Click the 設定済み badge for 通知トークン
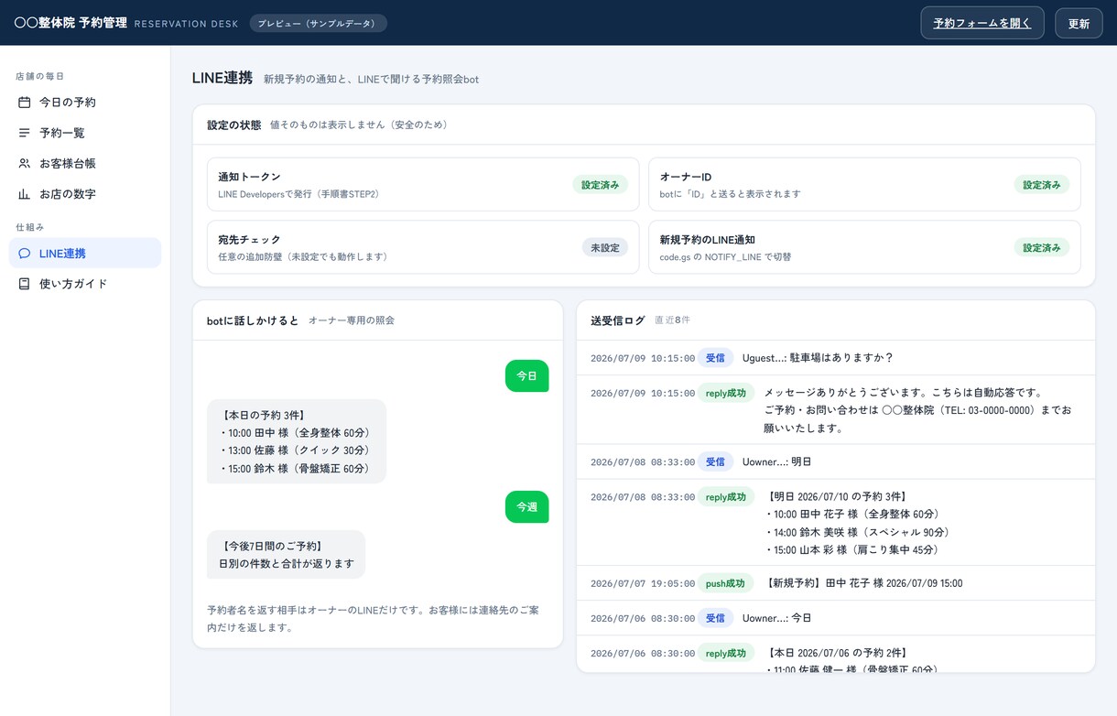 tap(600, 184)
